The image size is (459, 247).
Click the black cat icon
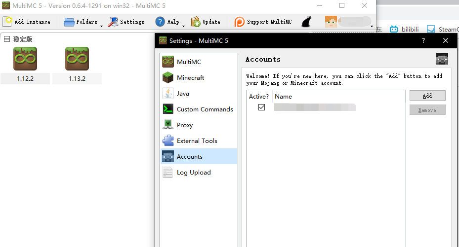(x=306, y=22)
